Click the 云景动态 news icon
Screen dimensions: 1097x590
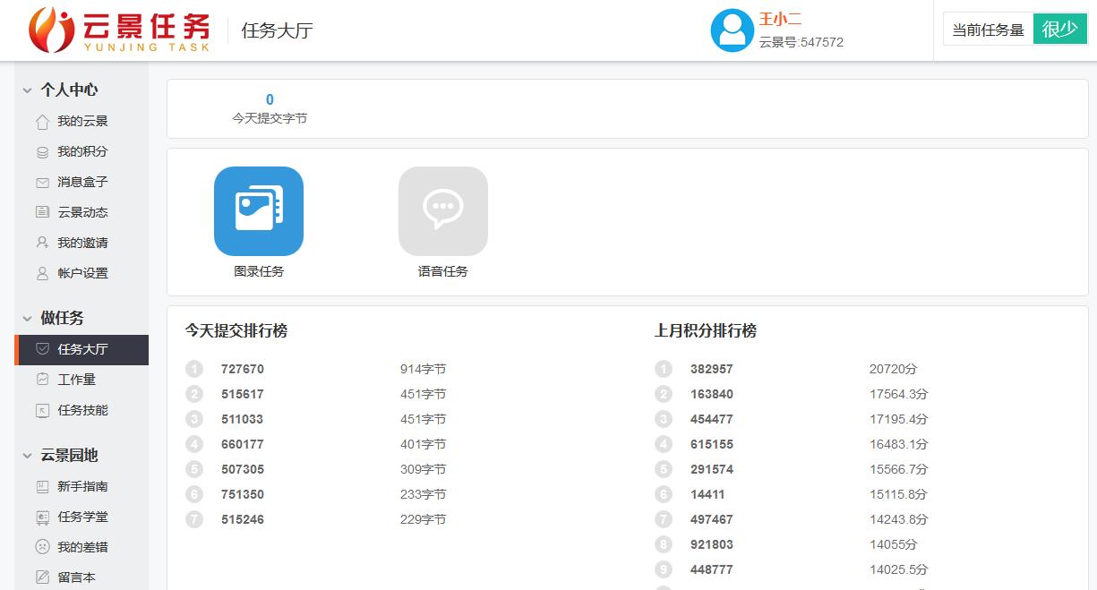click(43, 212)
